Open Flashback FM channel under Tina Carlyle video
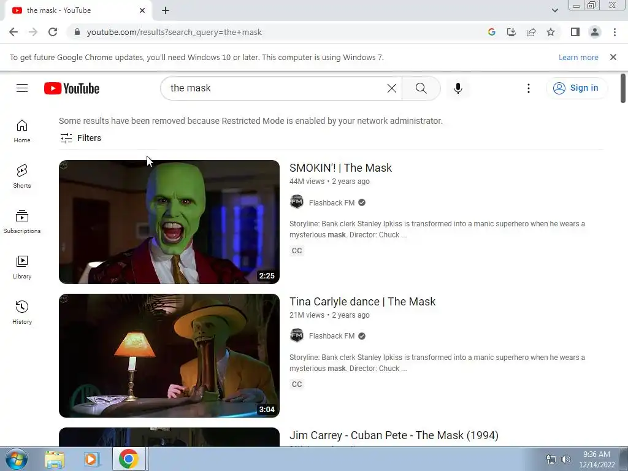 click(x=332, y=336)
